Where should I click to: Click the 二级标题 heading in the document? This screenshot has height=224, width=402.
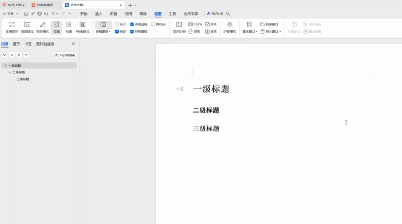point(206,110)
